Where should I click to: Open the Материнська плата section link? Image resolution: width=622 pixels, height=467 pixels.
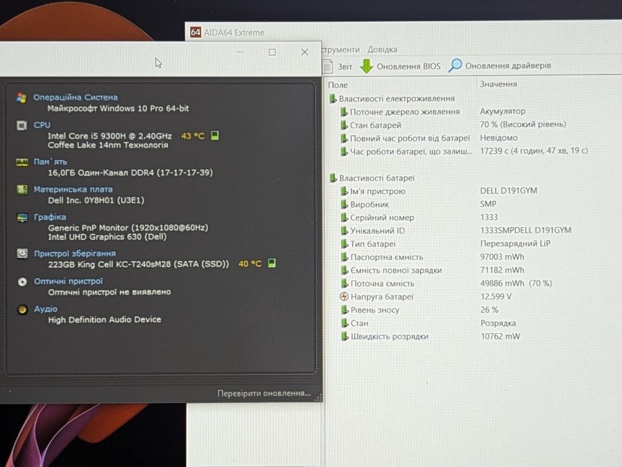[73, 189]
